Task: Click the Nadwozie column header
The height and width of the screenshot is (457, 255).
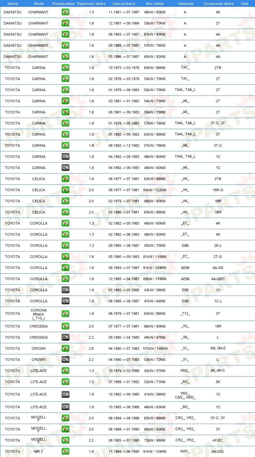Action: [185, 4]
